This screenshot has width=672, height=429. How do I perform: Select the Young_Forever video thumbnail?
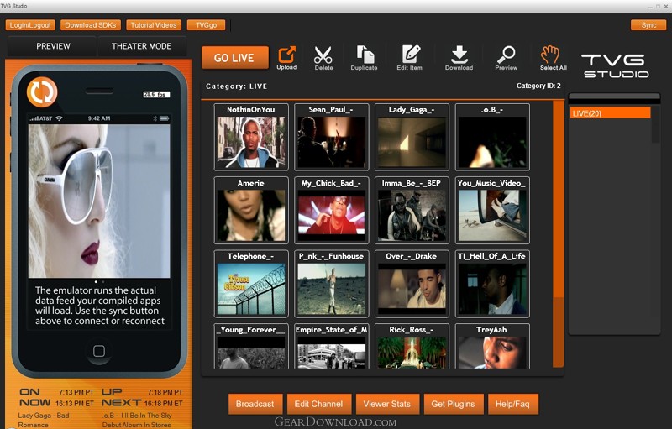[251, 346]
